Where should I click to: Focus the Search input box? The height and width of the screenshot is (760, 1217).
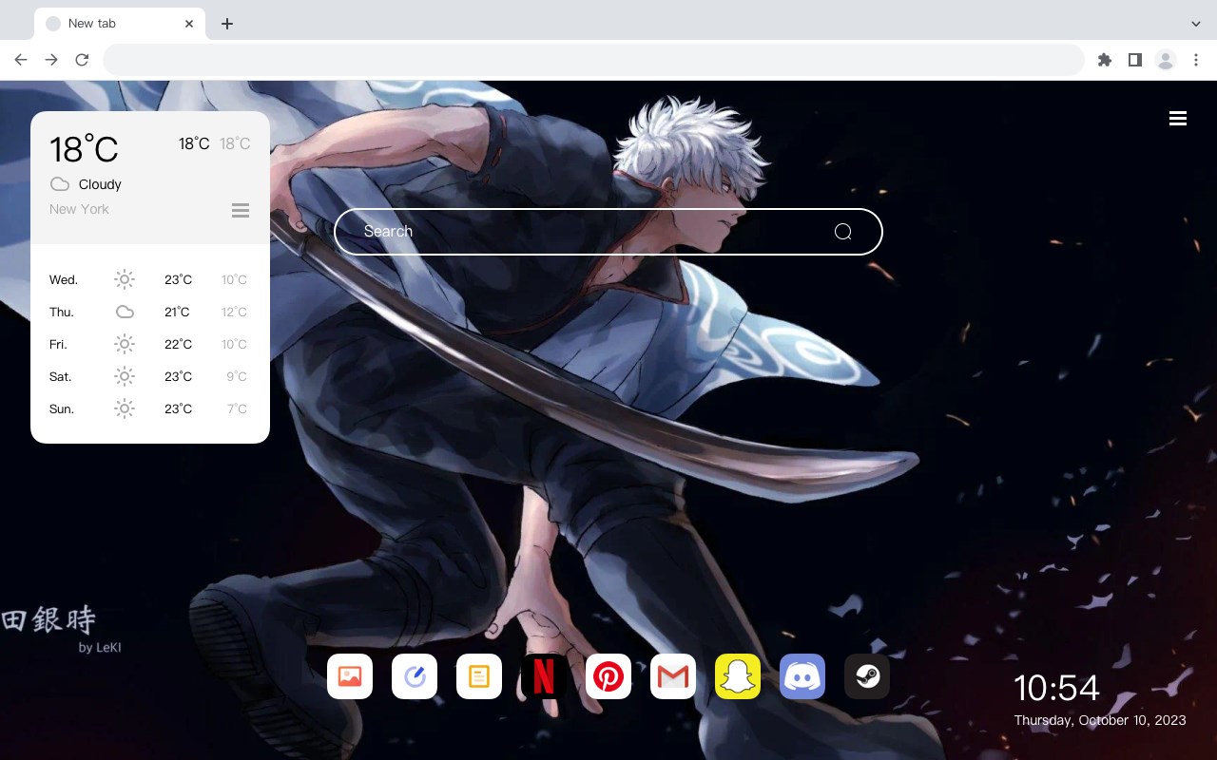pos(608,232)
